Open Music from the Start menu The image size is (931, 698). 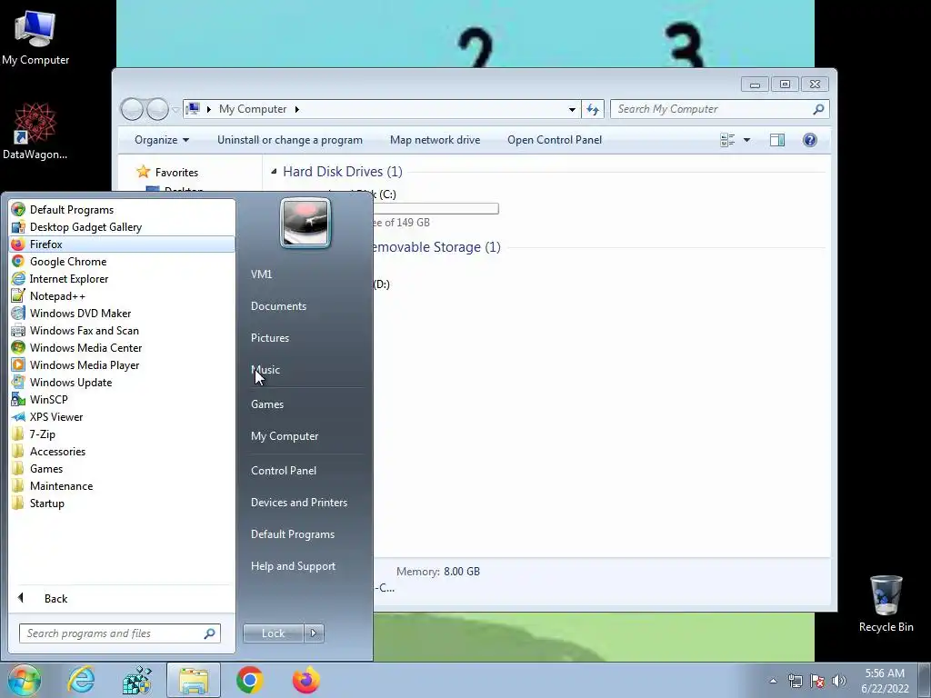265,369
